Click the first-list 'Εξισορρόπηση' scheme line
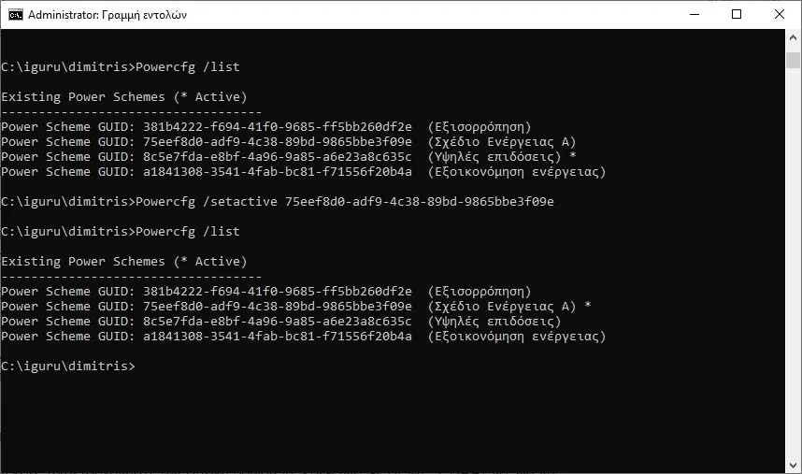 click(265, 127)
